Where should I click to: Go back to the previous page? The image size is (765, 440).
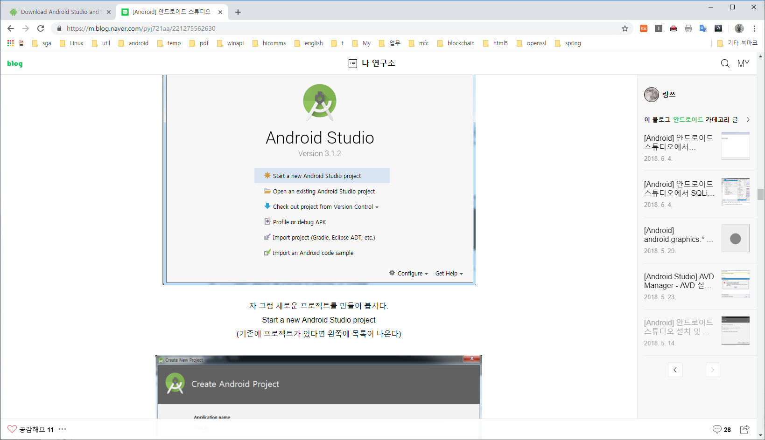(11, 28)
